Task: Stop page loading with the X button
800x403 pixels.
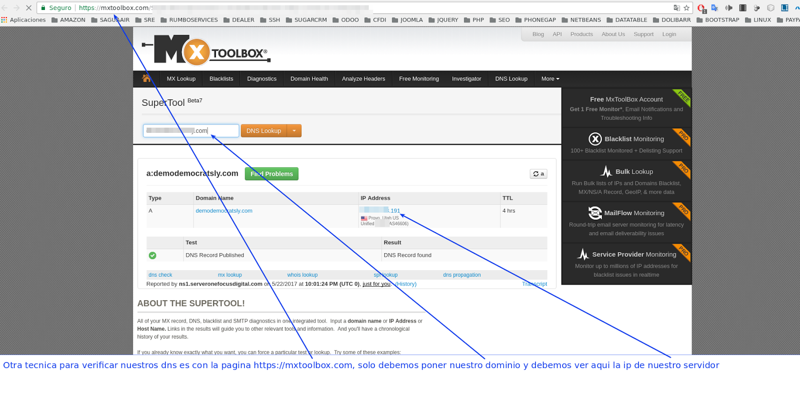Action: click(x=28, y=7)
